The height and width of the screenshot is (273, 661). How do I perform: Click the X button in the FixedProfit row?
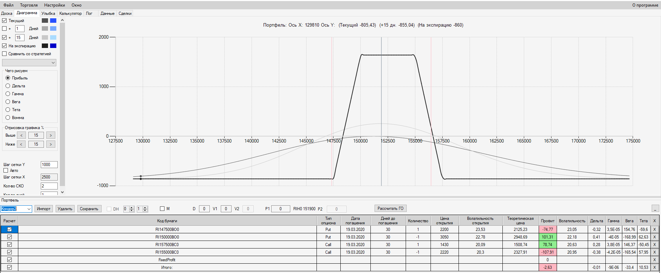tap(654, 260)
